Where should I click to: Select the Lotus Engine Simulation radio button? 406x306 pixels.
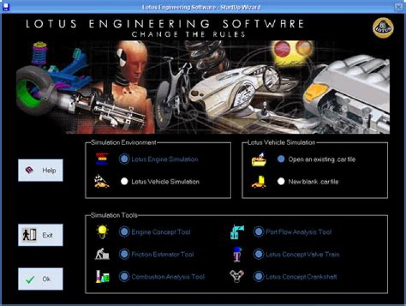124,159
